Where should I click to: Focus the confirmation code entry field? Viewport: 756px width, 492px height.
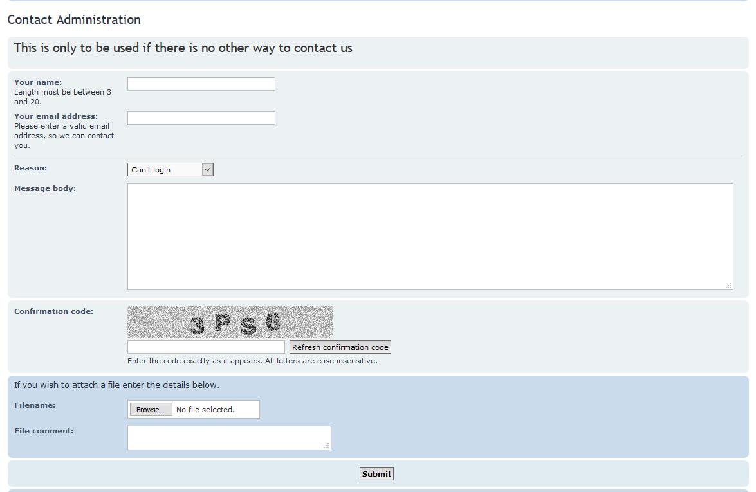click(x=206, y=347)
